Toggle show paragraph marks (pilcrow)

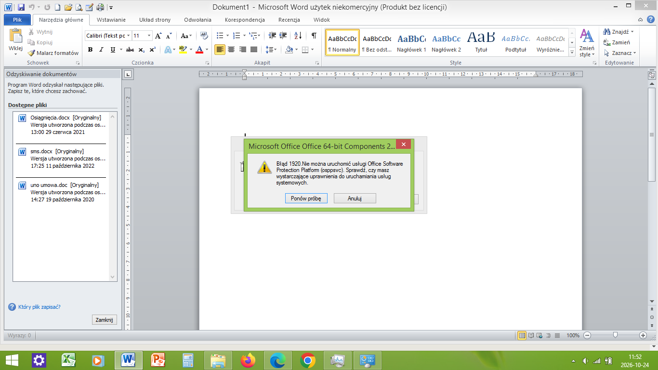314,36
